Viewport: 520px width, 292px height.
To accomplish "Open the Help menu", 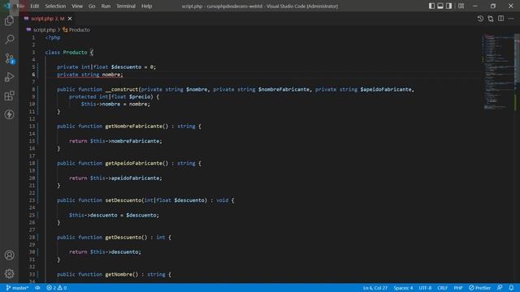I will [x=146, y=6].
